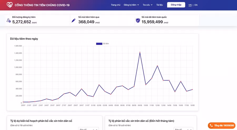Click the heart logo in the header
Image resolution: width=237 pixels, height=130 pixels.
(x=9, y=5)
